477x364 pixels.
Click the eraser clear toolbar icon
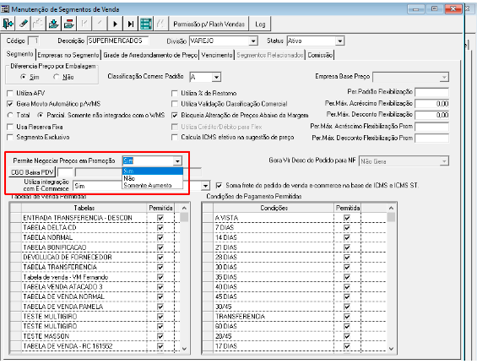[23, 24]
